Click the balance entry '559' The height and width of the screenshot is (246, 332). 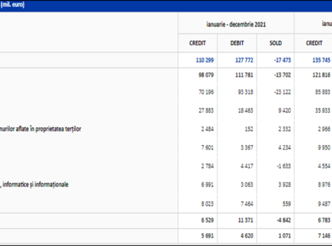[287, 204]
